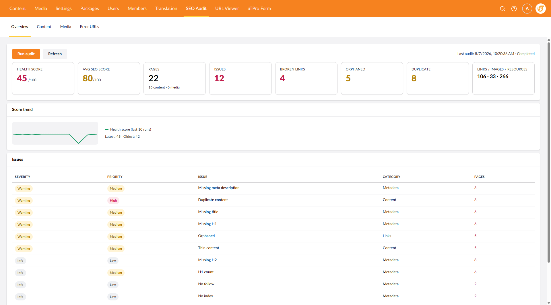Switch to the Overview tab
The height and width of the screenshot is (305, 551).
click(20, 27)
